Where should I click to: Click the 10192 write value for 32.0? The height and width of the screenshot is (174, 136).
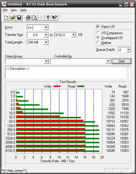point(110,117)
